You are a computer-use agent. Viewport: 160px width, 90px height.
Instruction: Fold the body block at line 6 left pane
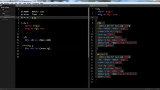(20, 23)
